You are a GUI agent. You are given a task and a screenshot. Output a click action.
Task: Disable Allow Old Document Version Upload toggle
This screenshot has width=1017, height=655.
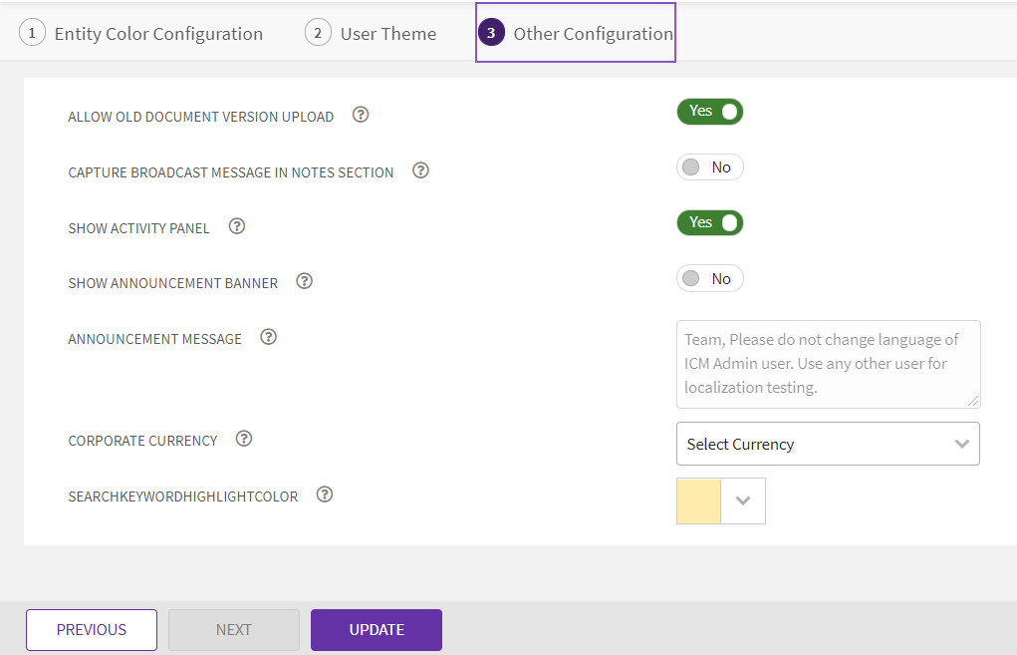tap(710, 112)
